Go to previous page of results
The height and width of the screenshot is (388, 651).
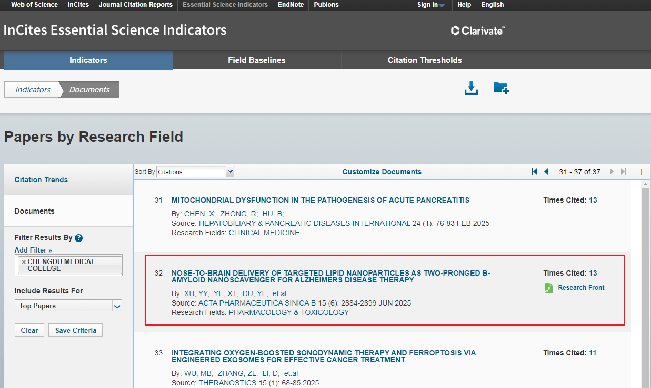click(546, 172)
